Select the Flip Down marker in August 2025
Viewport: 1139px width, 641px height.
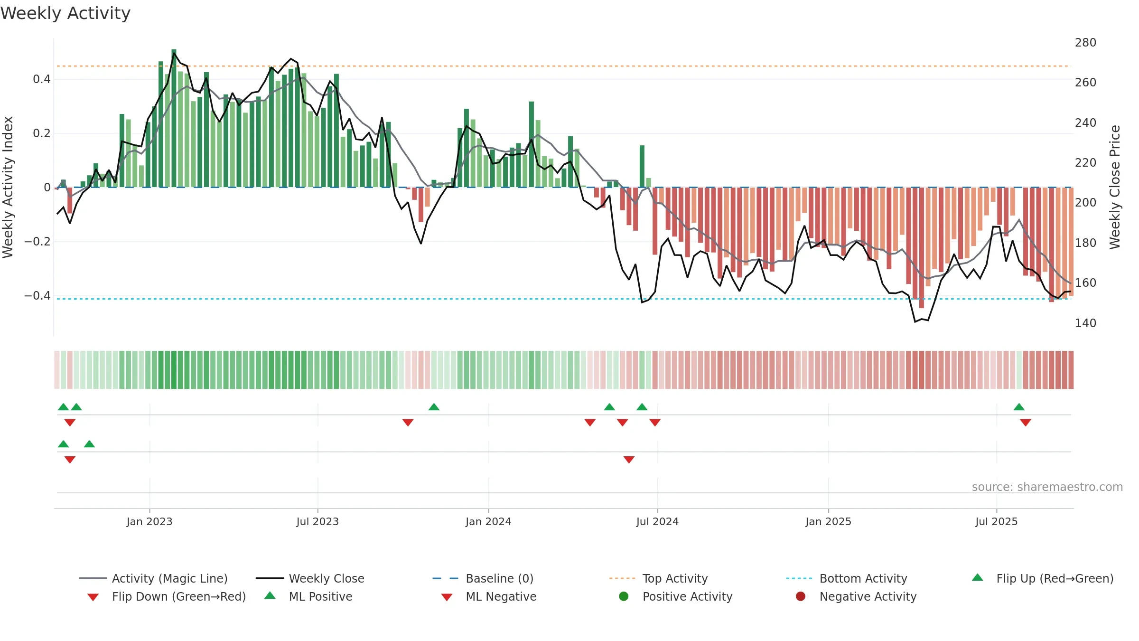1026,423
